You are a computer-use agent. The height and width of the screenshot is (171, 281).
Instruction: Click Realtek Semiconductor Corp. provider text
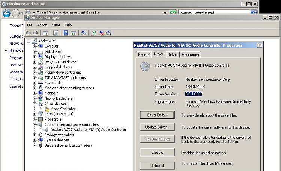point(208,79)
